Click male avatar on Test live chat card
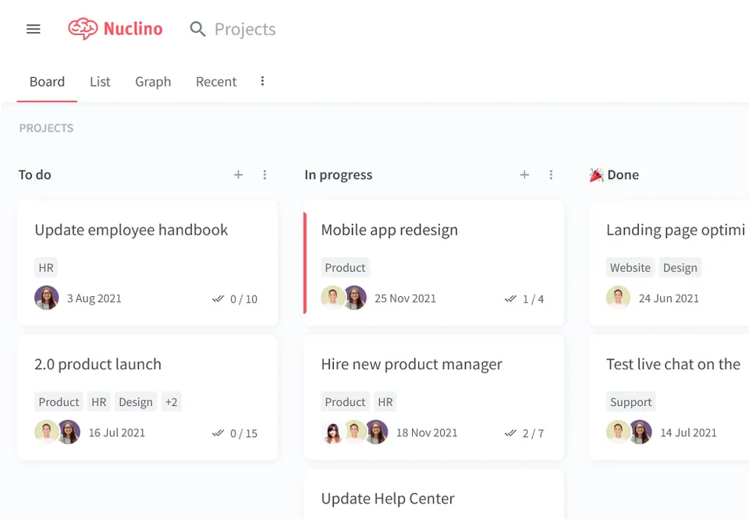749x519 pixels. click(618, 432)
